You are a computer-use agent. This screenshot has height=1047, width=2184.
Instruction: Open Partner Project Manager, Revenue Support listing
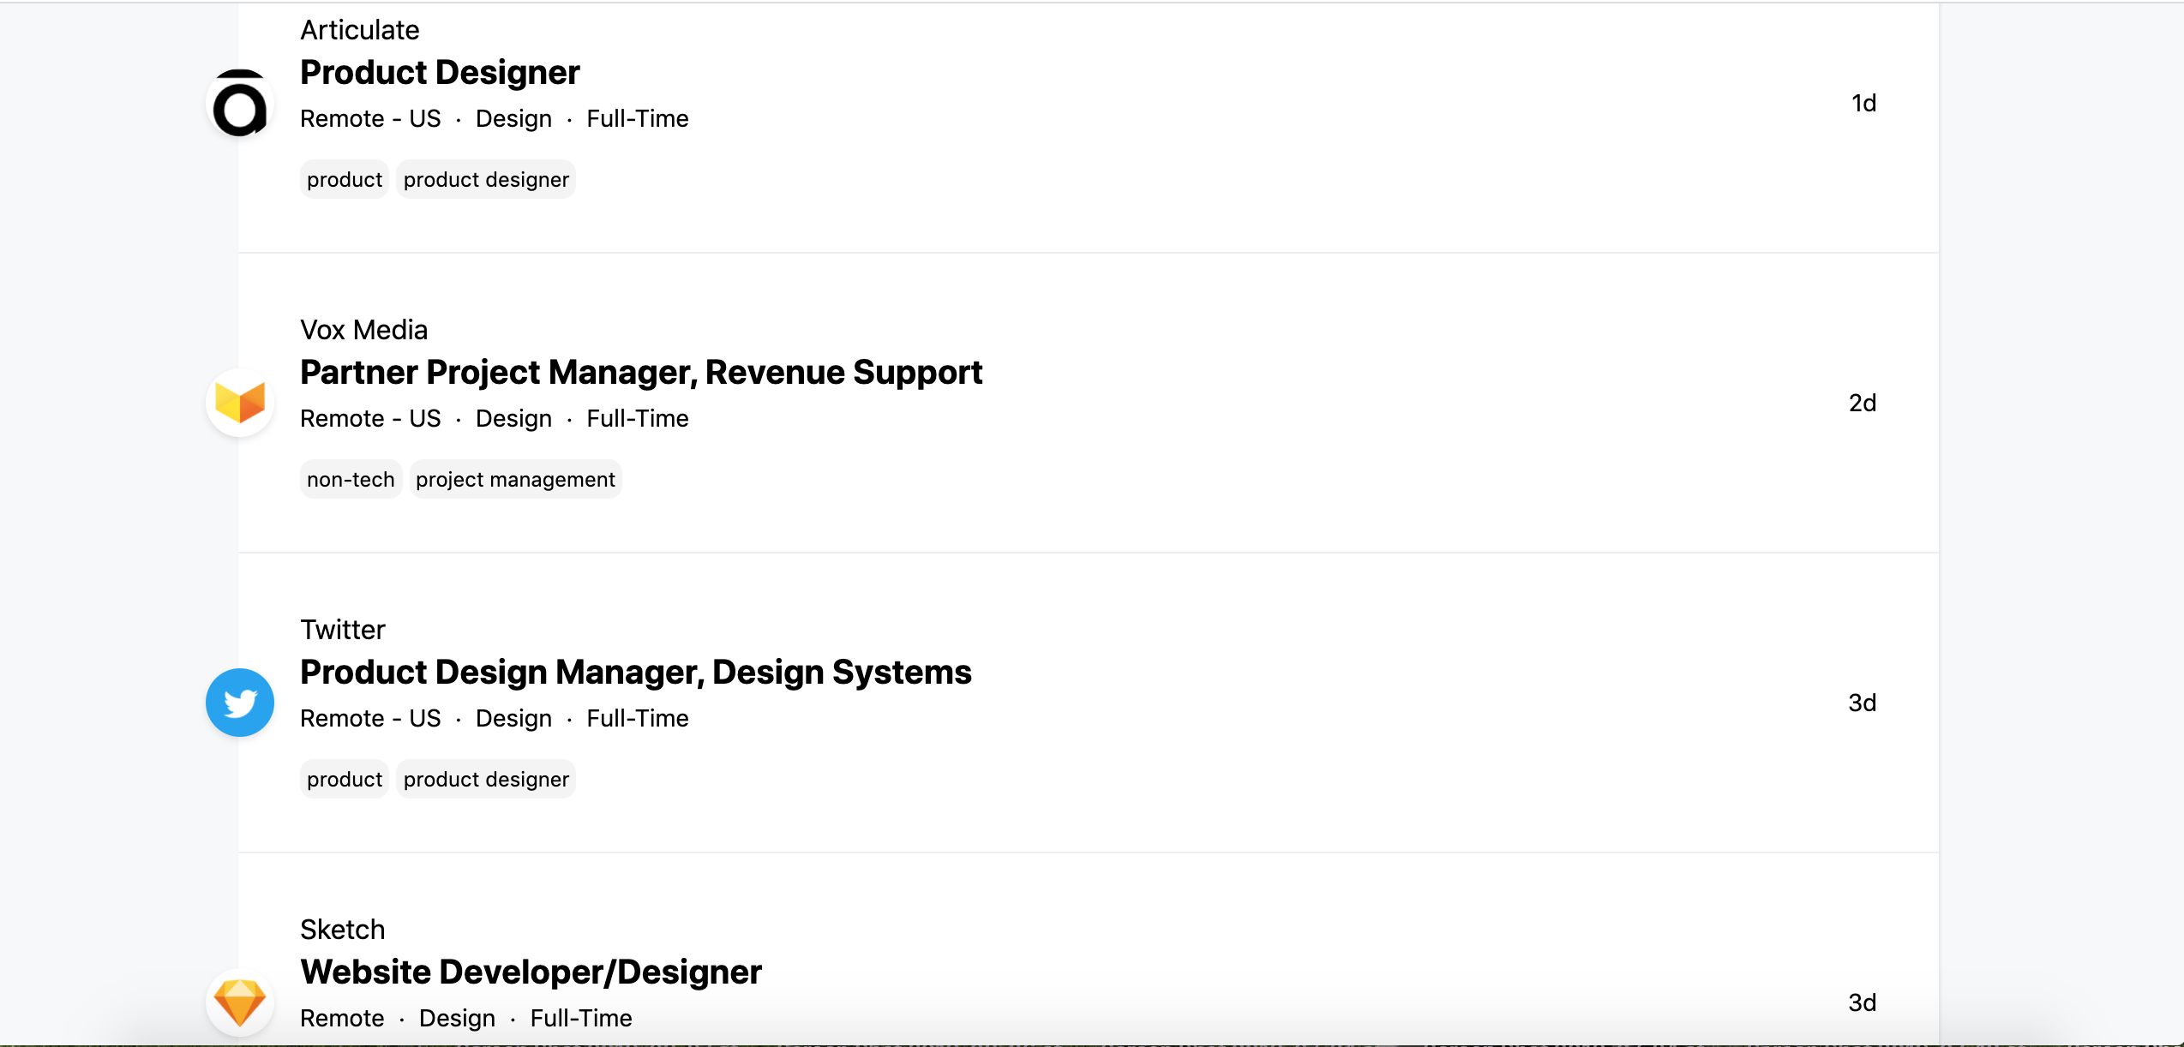pyautogui.click(x=641, y=373)
